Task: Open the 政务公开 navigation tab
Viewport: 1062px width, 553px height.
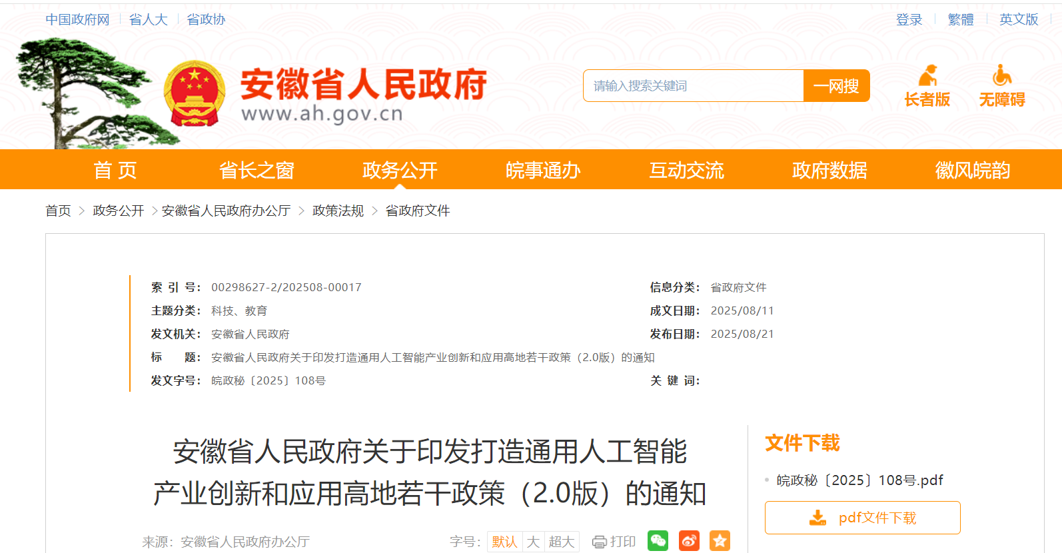Action: tap(400, 170)
